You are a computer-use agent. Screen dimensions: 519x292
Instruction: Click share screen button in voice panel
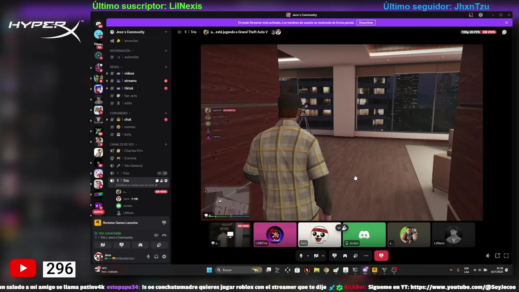(x=121, y=245)
